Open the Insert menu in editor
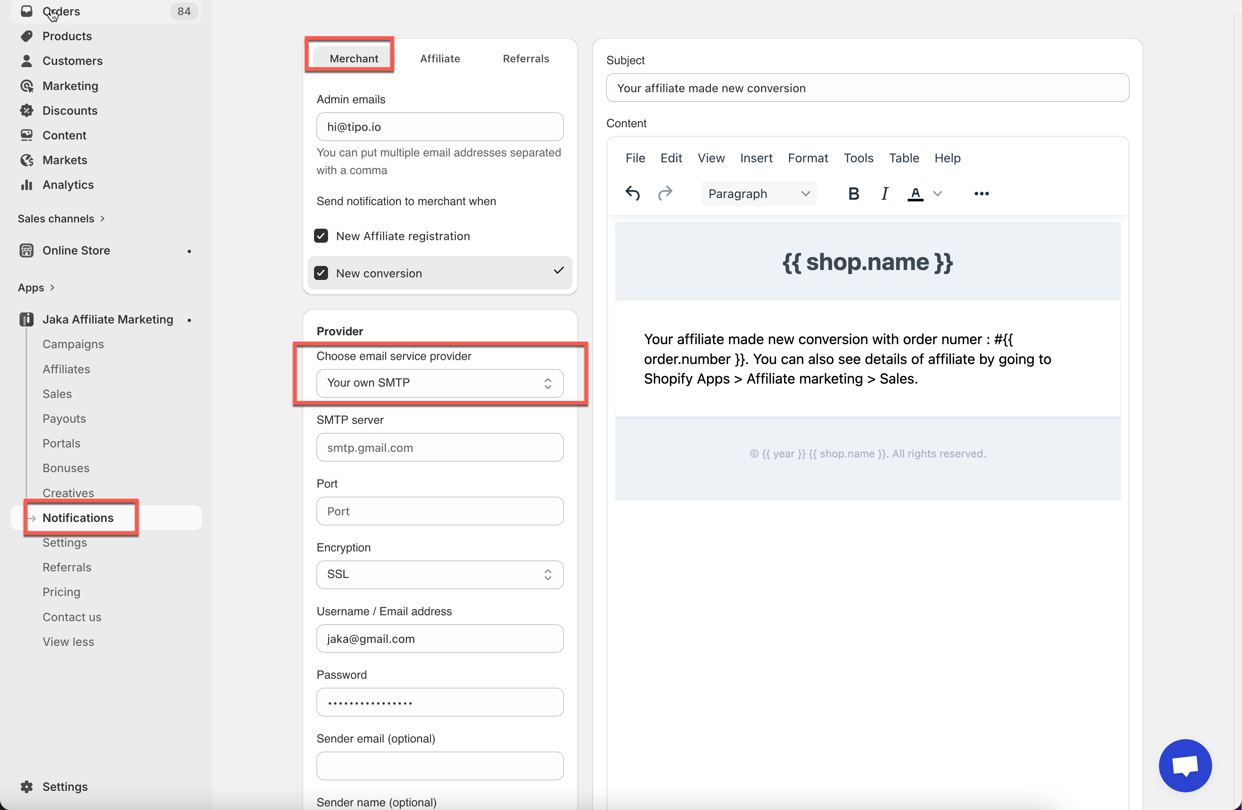 point(756,158)
